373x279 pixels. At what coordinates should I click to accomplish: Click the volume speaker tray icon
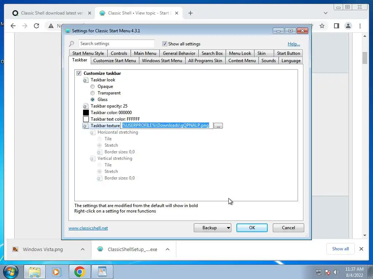(336, 272)
